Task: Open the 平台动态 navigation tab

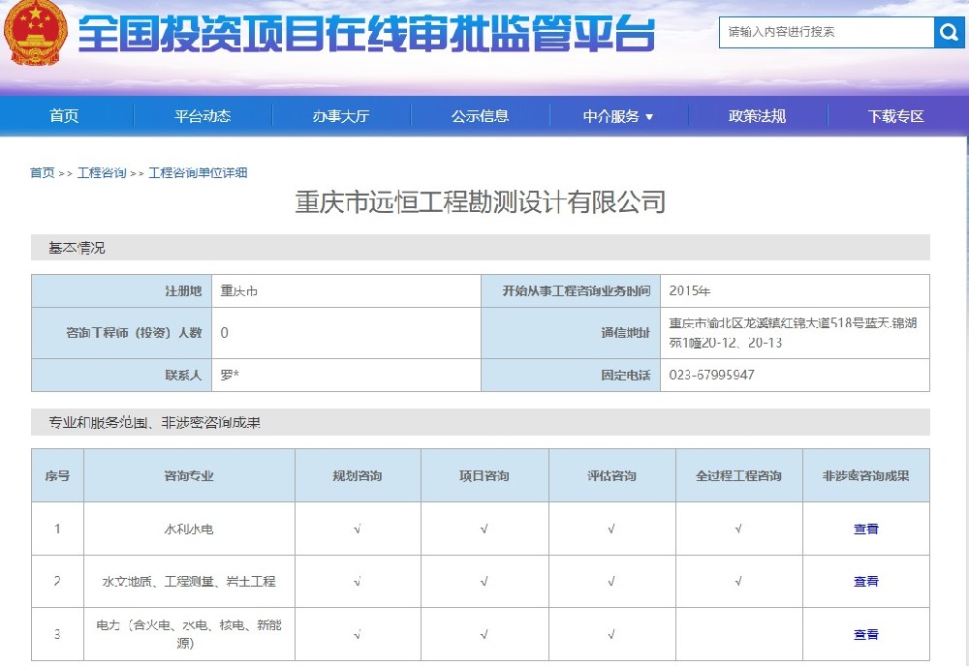Action: (x=203, y=116)
